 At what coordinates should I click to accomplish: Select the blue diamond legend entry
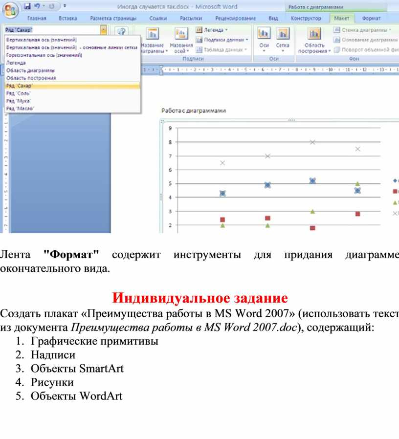pos(395,180)
